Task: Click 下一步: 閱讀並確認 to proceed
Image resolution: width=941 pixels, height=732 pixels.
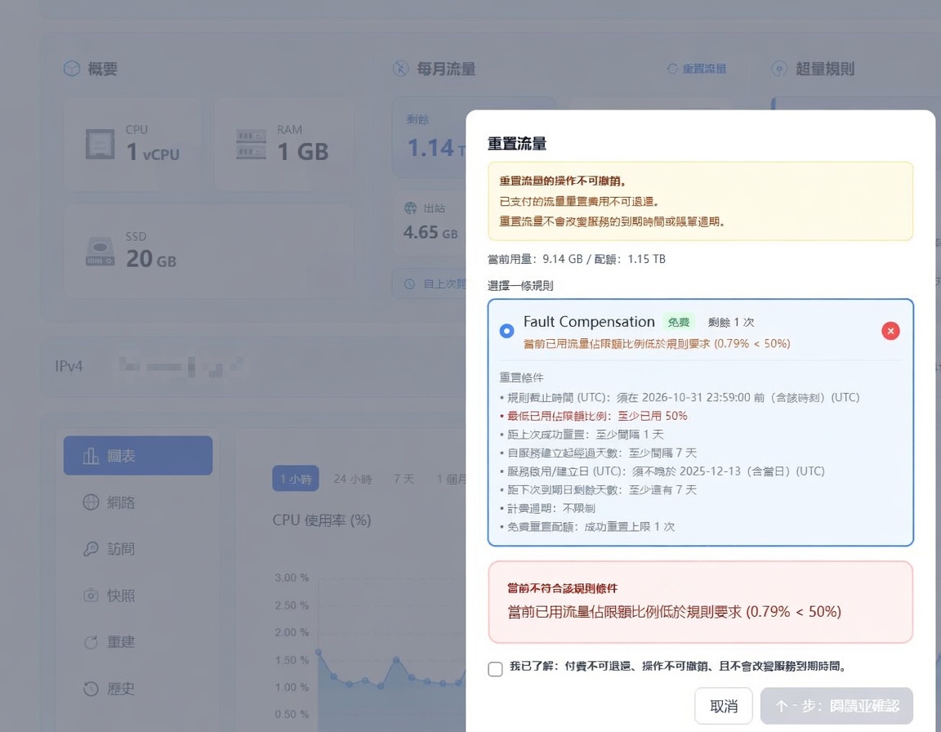Action: tap(836, 705)
